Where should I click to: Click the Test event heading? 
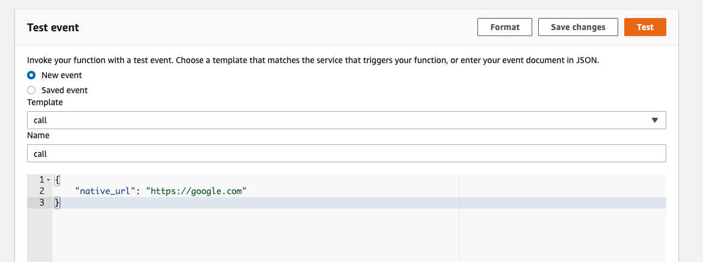tap(53, 27)
